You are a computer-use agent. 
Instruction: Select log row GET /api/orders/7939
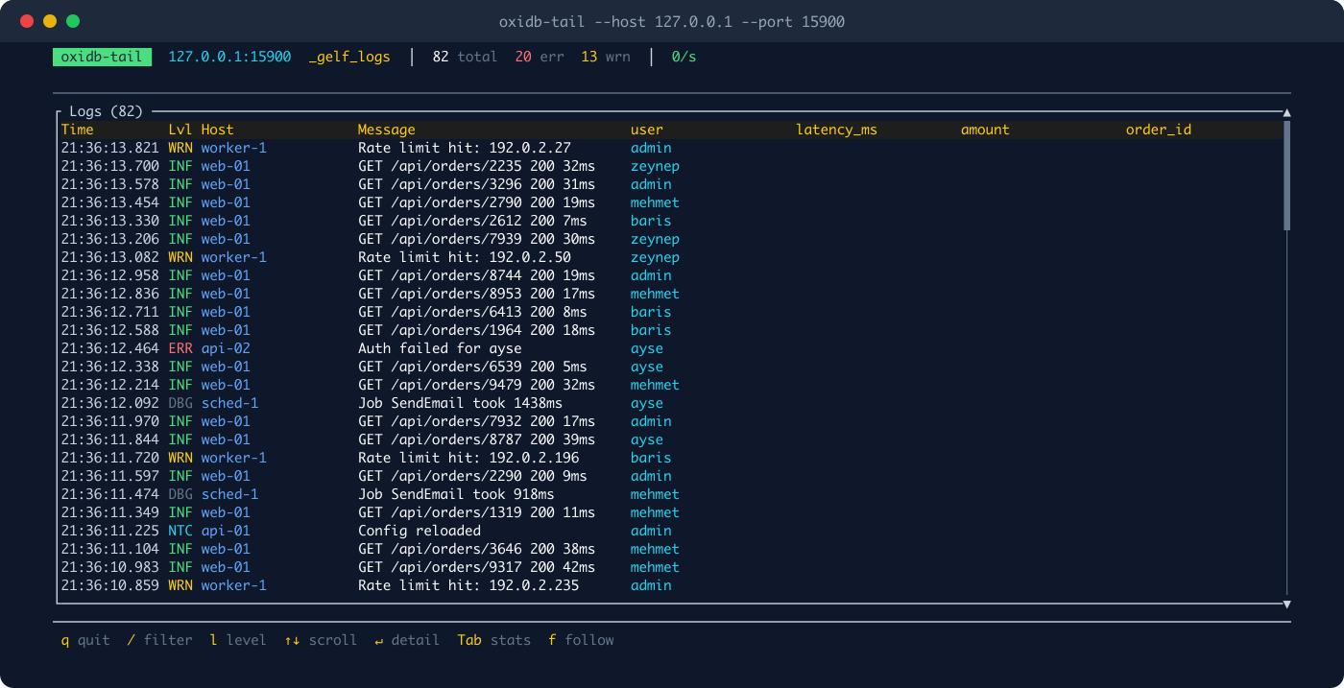670,239
